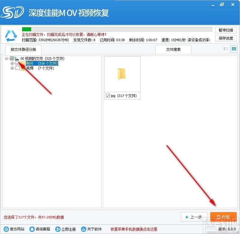Click the 扫描范围 3392(MB)/60287(MB) text

45,40
